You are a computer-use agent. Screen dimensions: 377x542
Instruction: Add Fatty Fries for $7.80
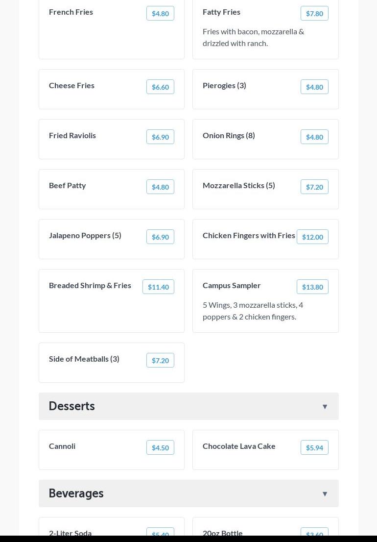pyautogui.click(x=314, y=13)
